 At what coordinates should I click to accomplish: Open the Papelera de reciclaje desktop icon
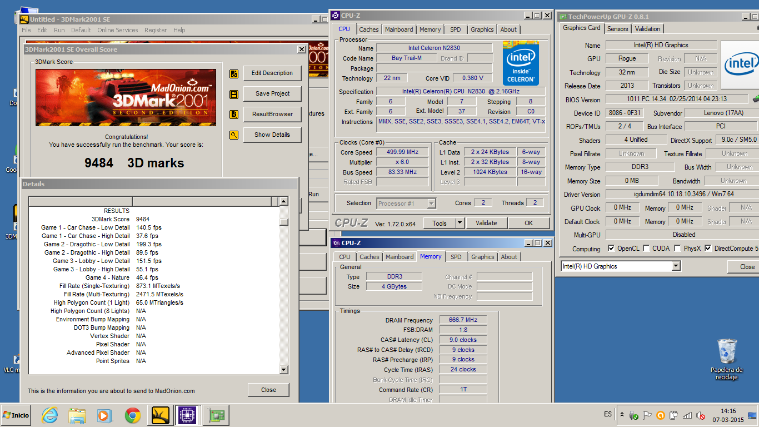(x=726, y=360)
